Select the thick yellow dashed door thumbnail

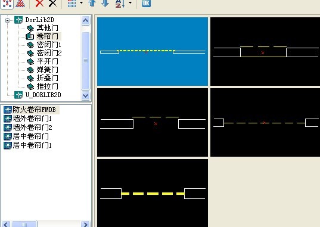(x=153, y=193)
